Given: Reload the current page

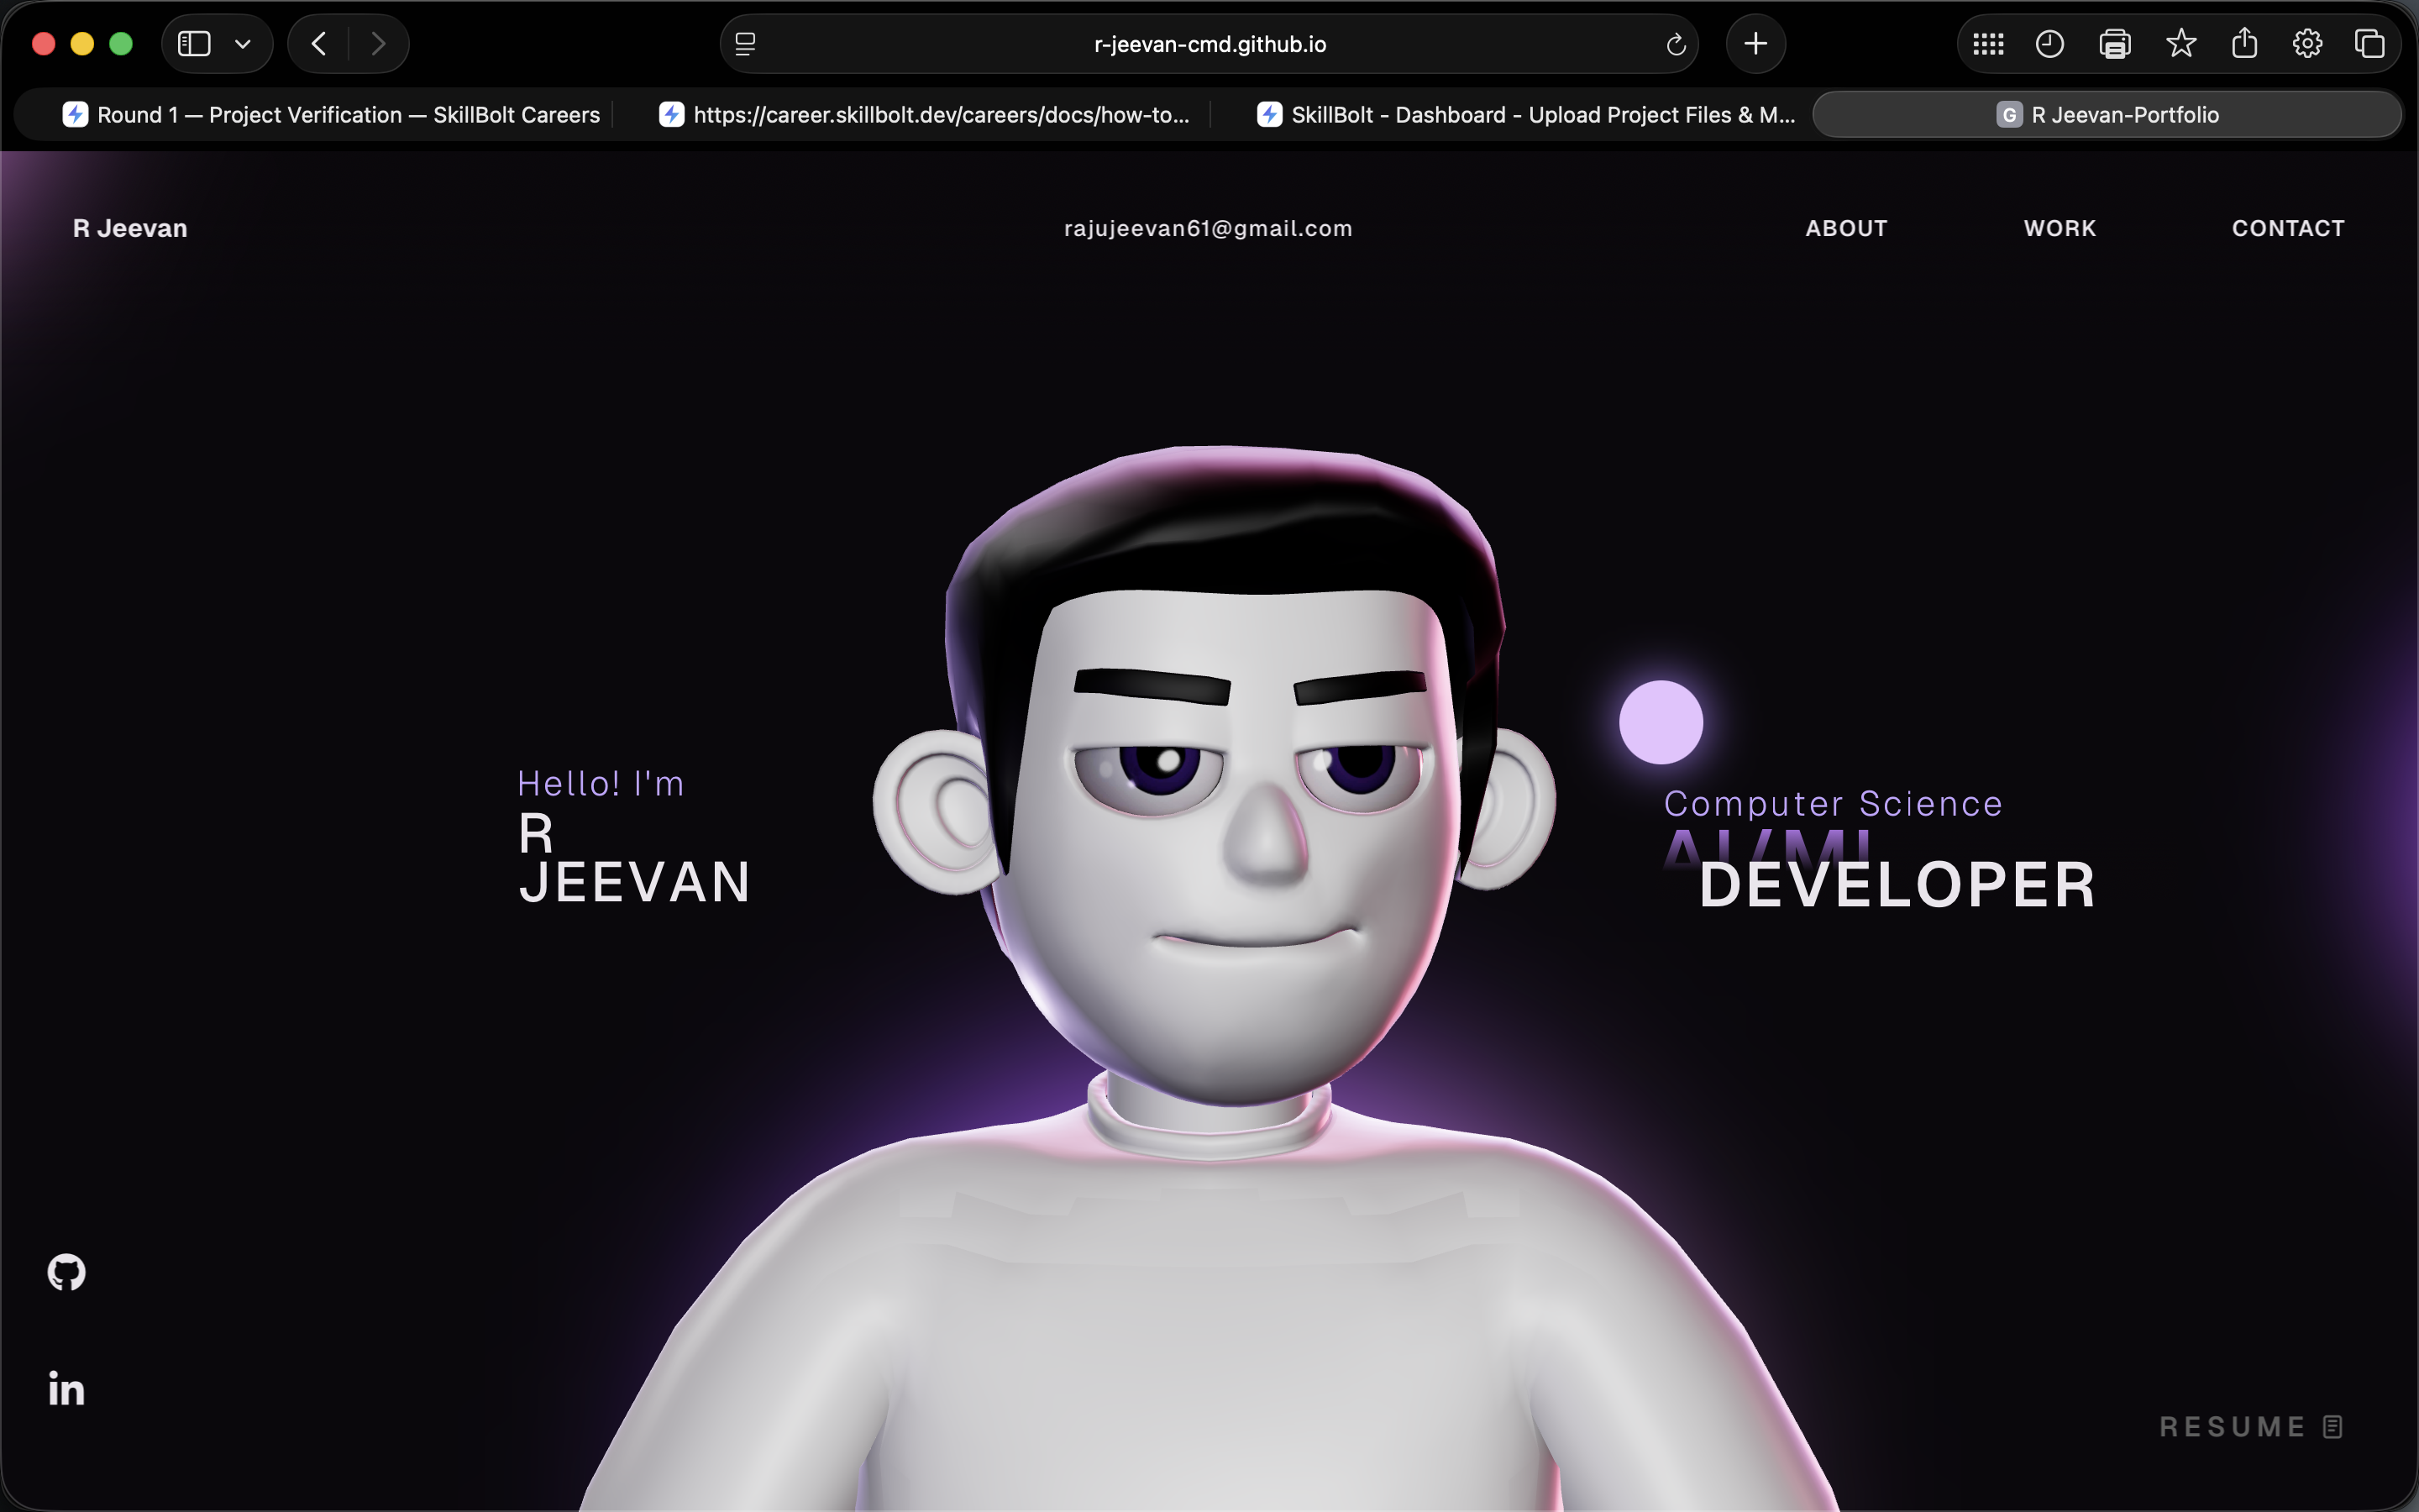Looking at the screenshot, I should coord(1676,44).
